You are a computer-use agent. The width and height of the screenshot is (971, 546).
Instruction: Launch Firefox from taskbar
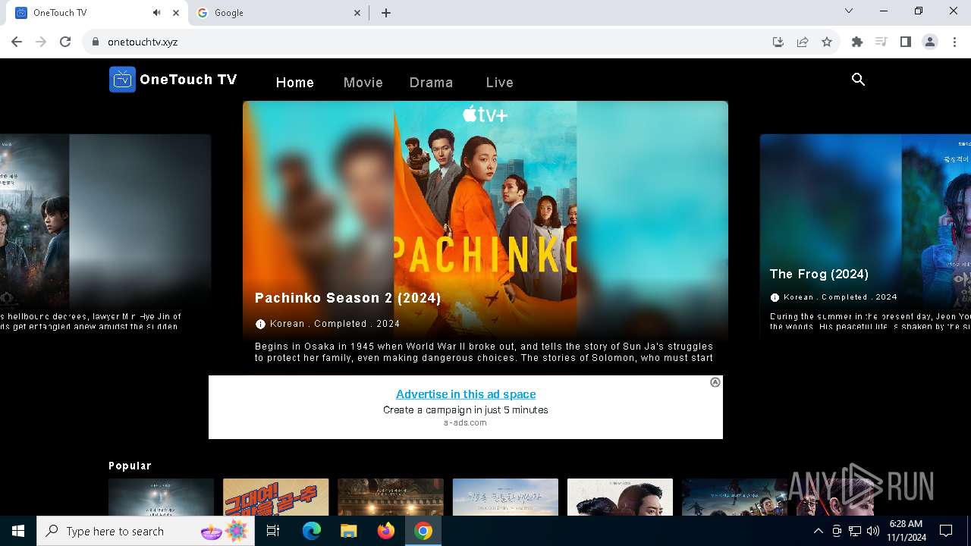click(x=386, y=531)
